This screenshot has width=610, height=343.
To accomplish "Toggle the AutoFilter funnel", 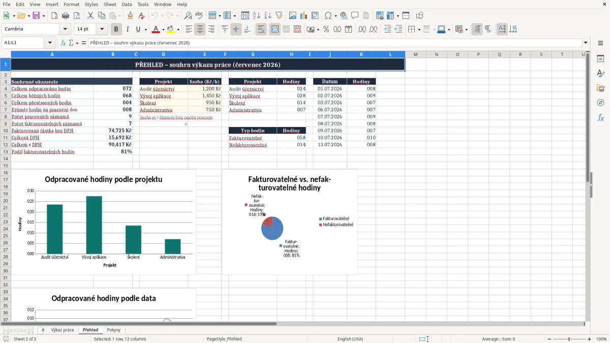I will (279, 16).
